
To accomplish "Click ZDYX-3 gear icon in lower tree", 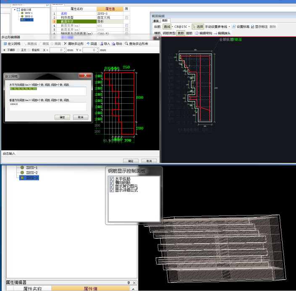I will [x=22, y=178].
